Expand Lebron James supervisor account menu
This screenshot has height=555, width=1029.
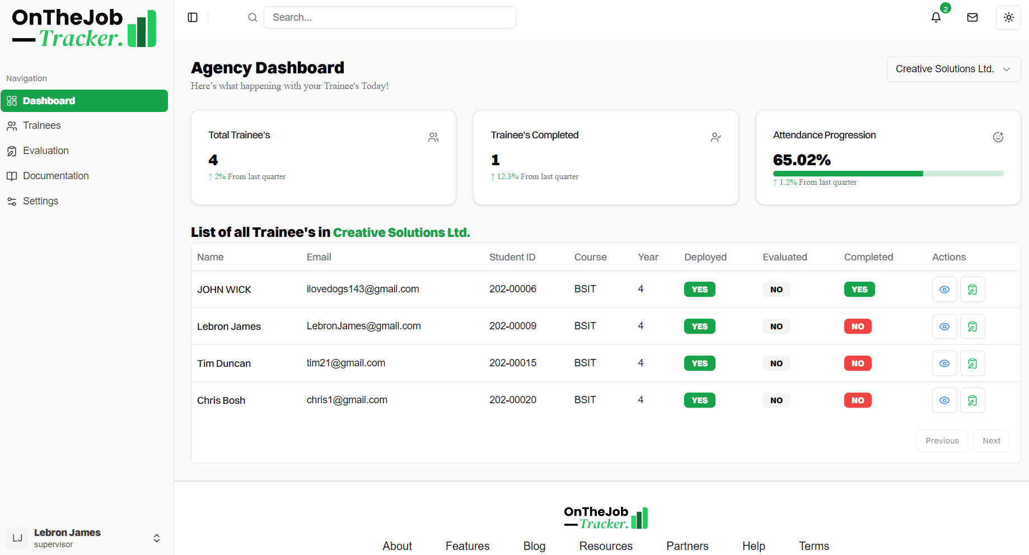point(84,538)
